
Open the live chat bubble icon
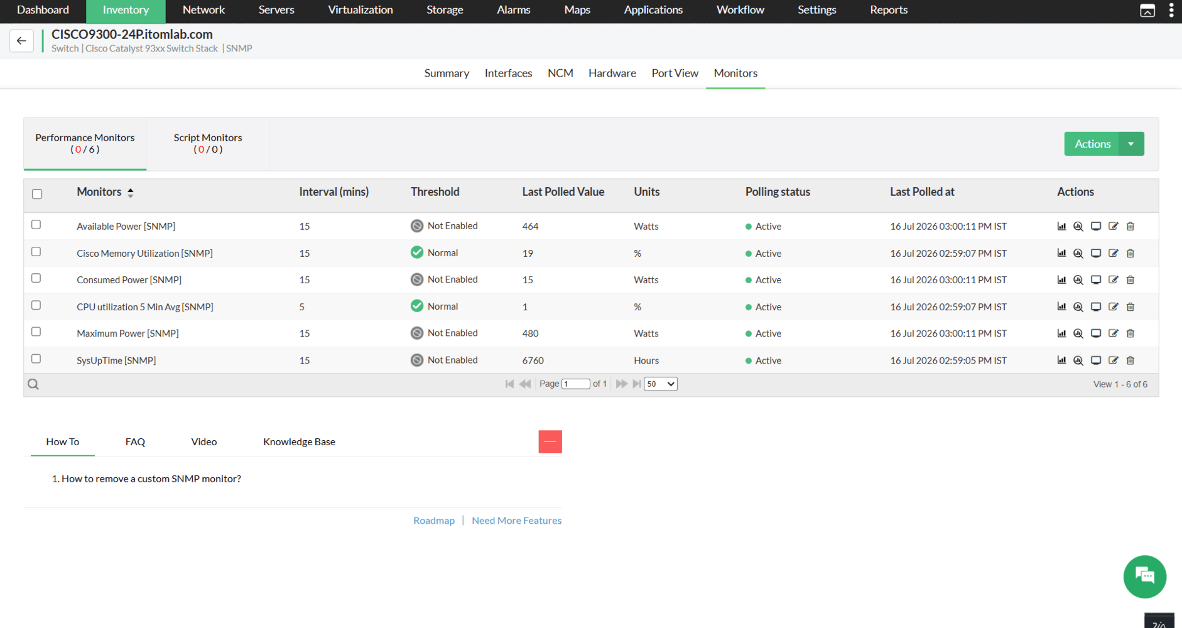pyautogui.click(x=1144, y=577)
